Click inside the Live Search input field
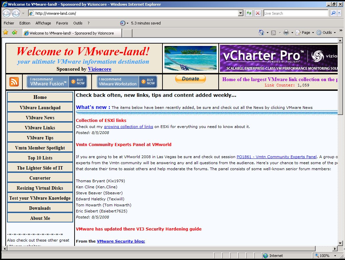The height and width of the screenshot is (260, 345). [x=295, y=13]
